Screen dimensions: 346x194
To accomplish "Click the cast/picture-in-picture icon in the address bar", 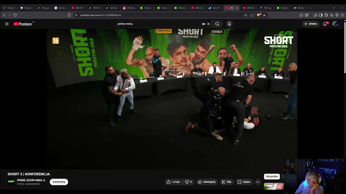I will point(246,15).
